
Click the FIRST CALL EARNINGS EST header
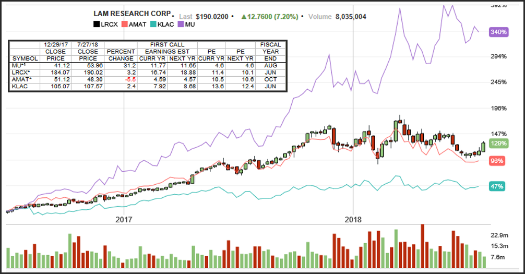167,48
